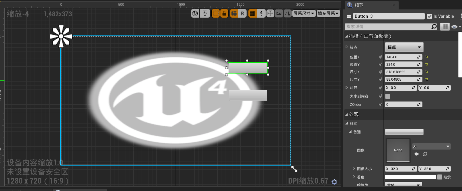Expand the 对齐 alignment row
Image resolution: width=462 pixels, height=191 pixels.
point(347,87)
